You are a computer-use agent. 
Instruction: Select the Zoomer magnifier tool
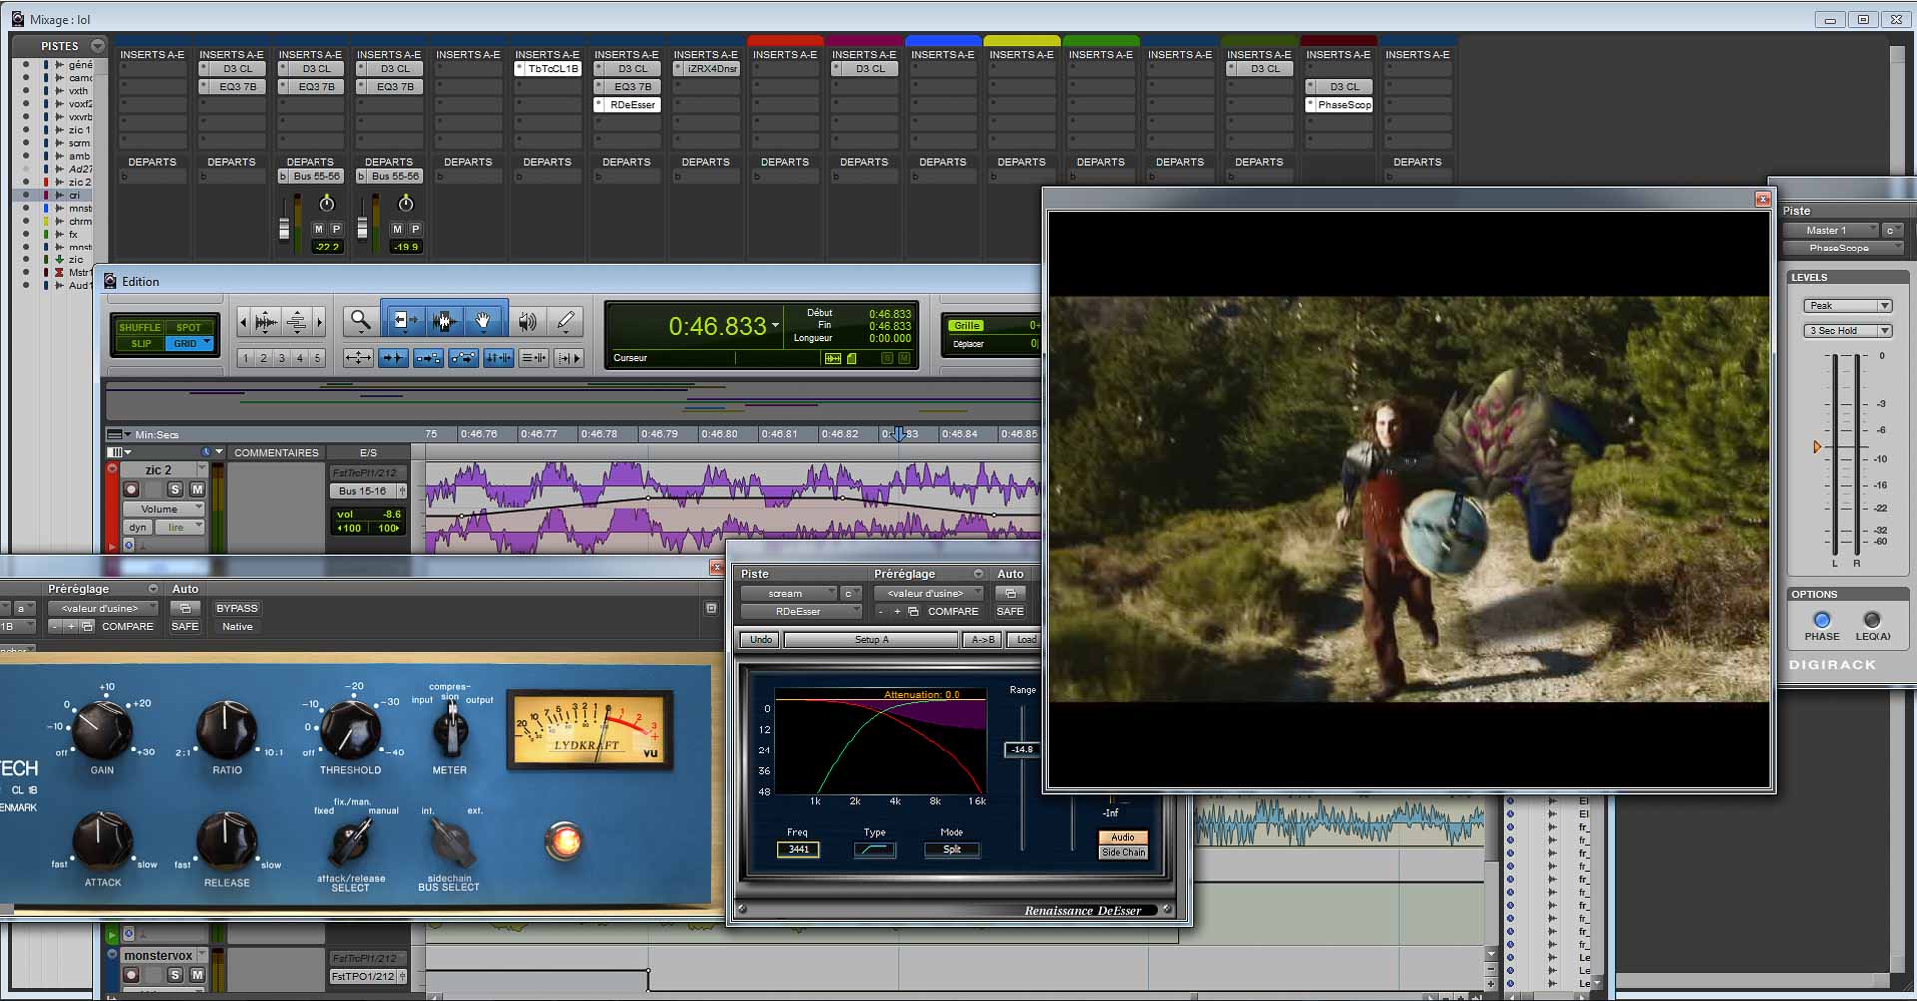360,321
